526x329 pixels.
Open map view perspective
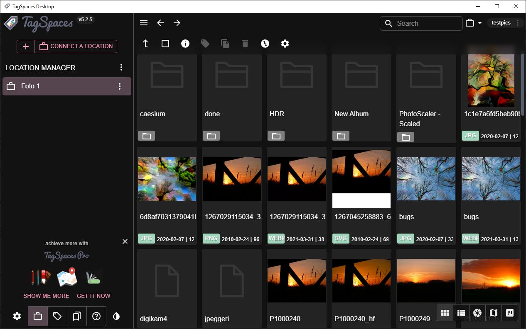(x=494, y=313)
